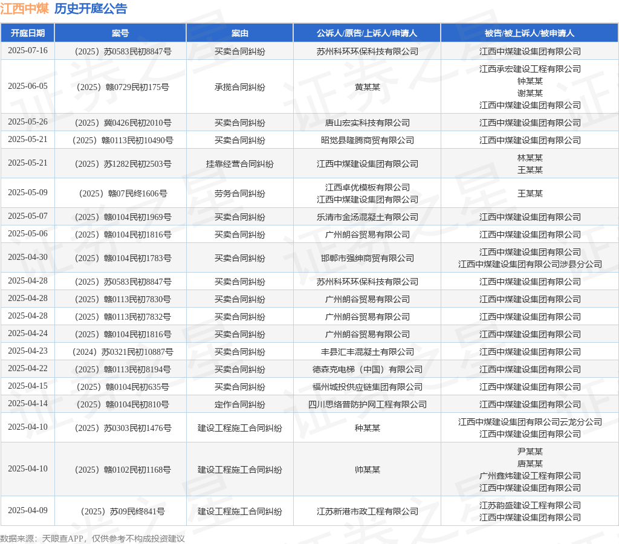Click defendant 广州鑫炜建设工程有限公司
This screenshot has height=544, width=619.
530,476
